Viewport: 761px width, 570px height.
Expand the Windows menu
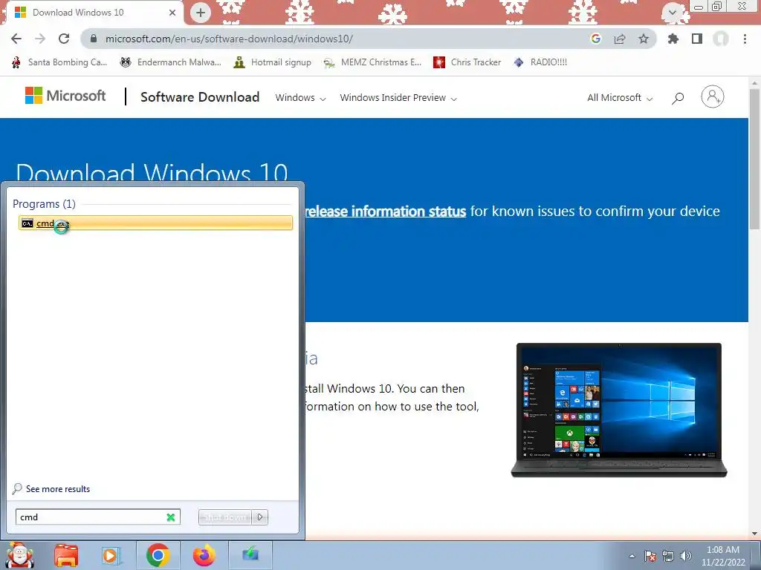(x=300, y=97)
